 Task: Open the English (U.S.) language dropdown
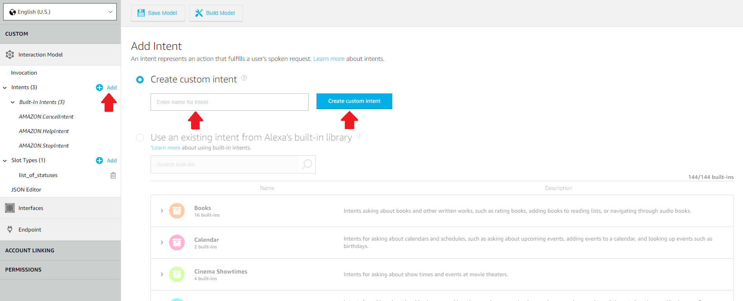(60, 12)
